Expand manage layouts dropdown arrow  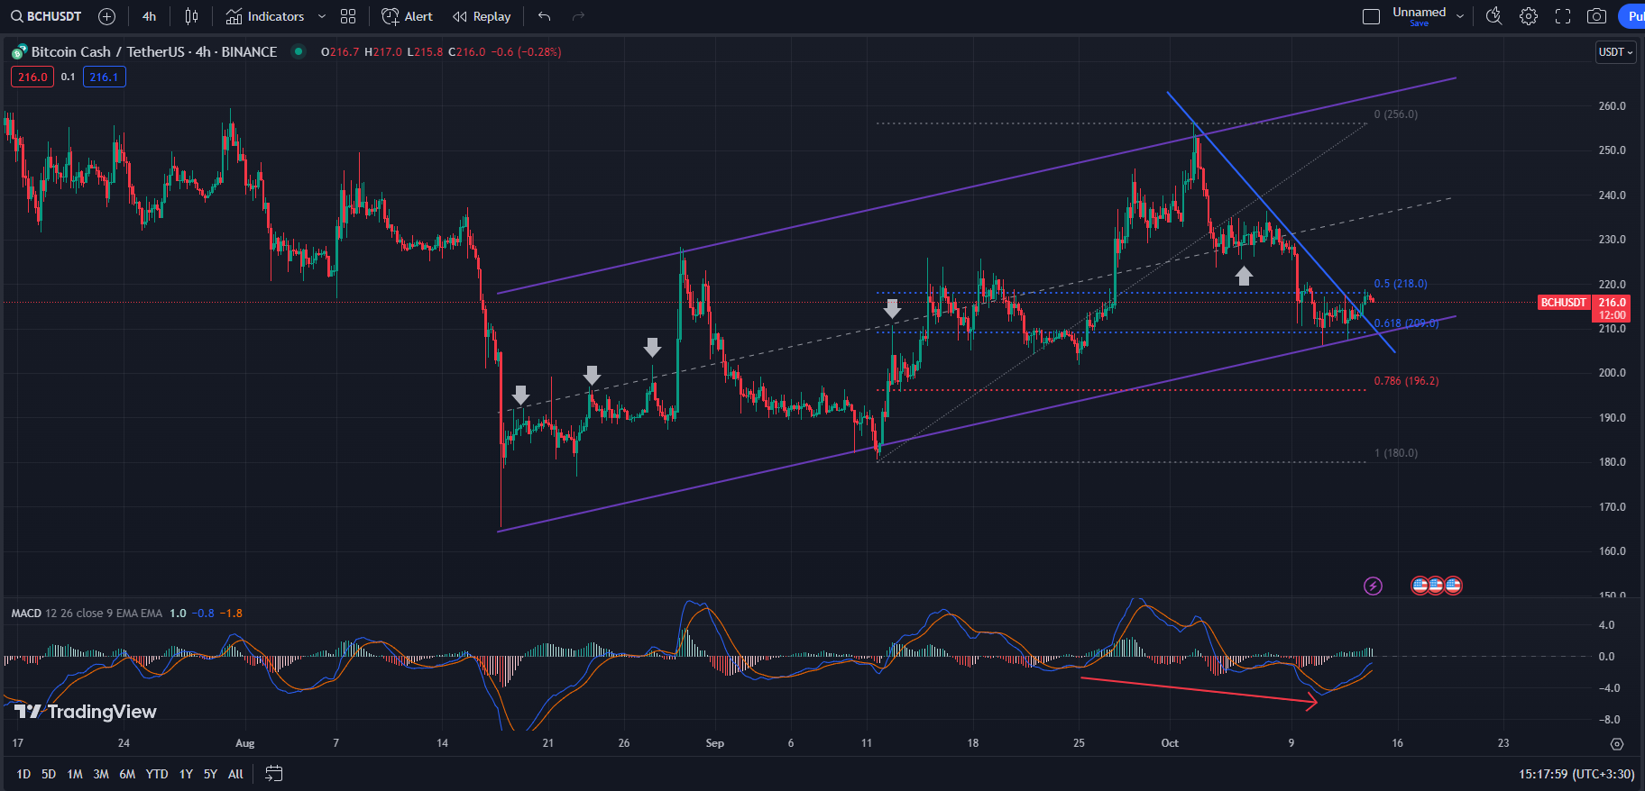[x=1460, y=16]
